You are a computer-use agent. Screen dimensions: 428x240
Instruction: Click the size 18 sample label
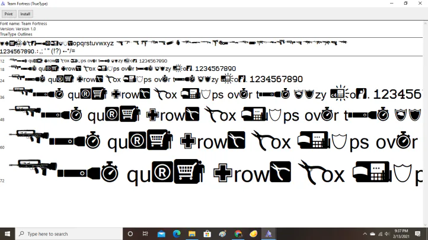pyautogui.click(x=2, y=69)
